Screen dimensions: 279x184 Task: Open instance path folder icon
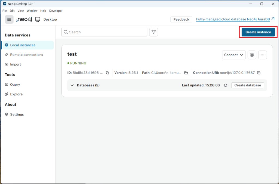coord(186,73)
